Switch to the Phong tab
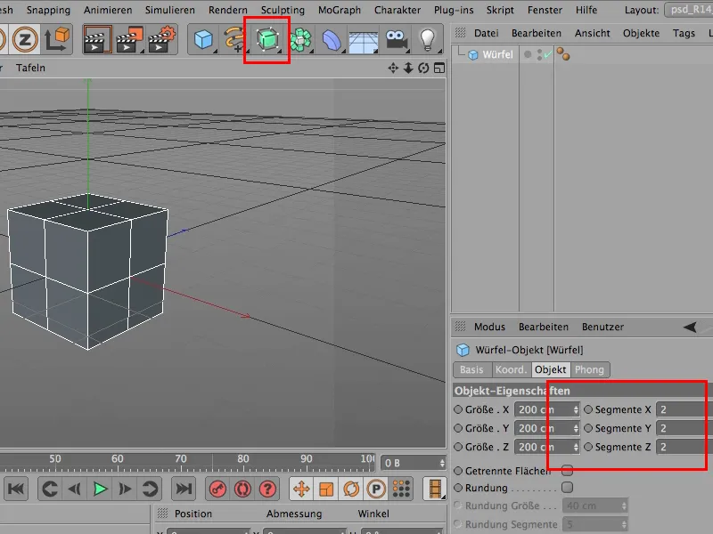Viewport: 713px width, 534px height. point(589,369)
